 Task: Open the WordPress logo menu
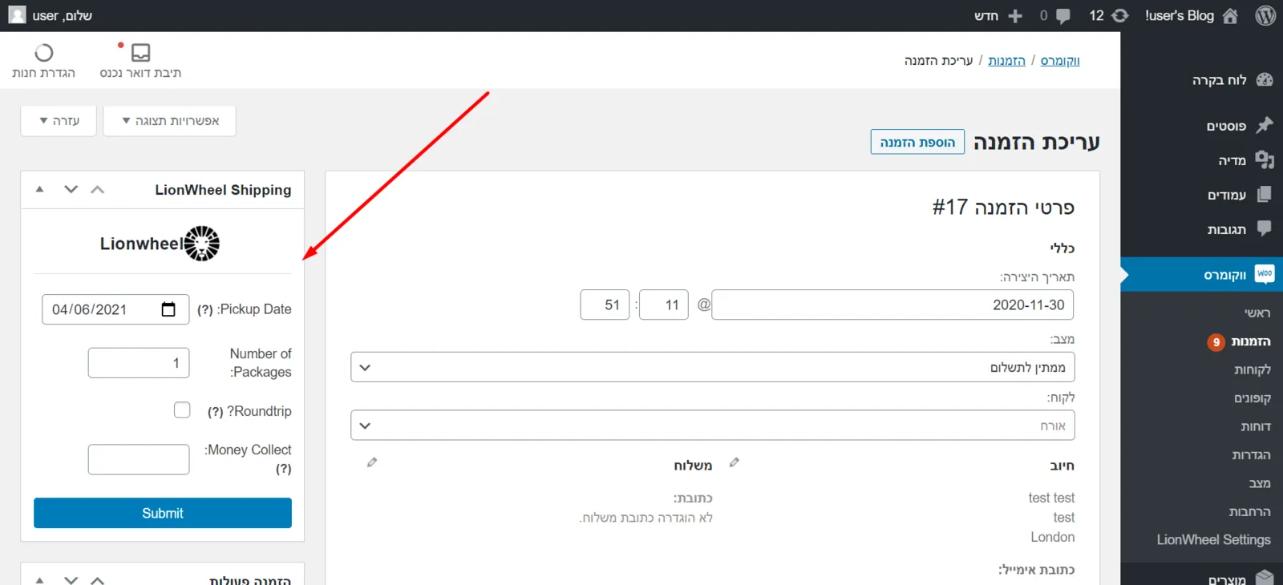click(1265, 15)
